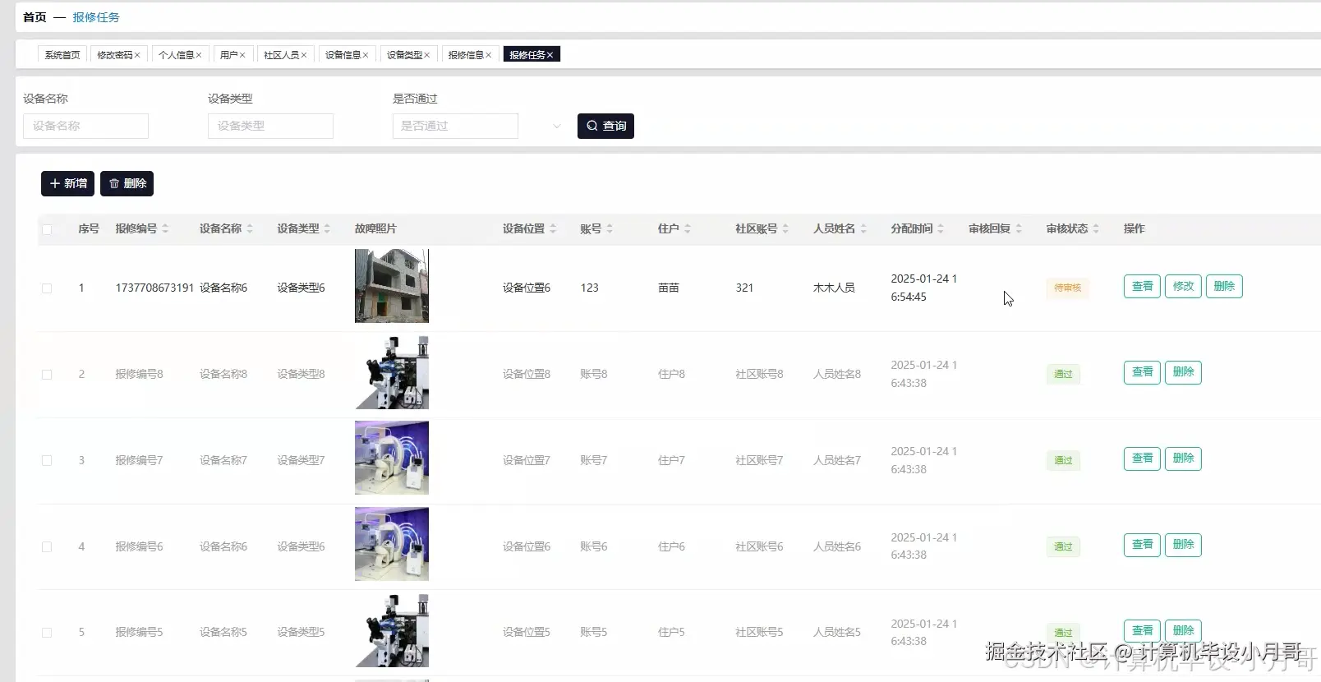Sort by 账号 column arrows
1321x682 pixels.
tap(610, 228)
